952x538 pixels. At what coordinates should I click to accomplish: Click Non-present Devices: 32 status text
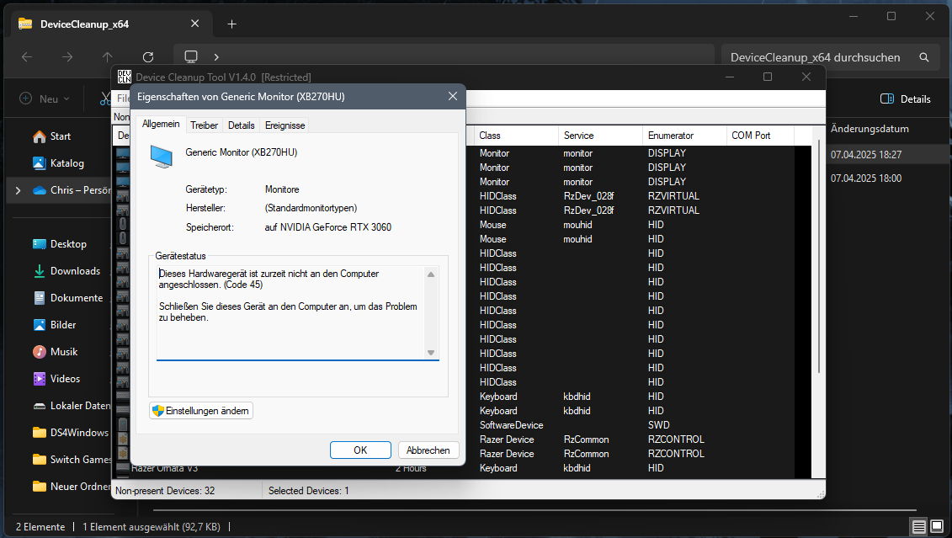pyautogui.click(x=165, y=491)
